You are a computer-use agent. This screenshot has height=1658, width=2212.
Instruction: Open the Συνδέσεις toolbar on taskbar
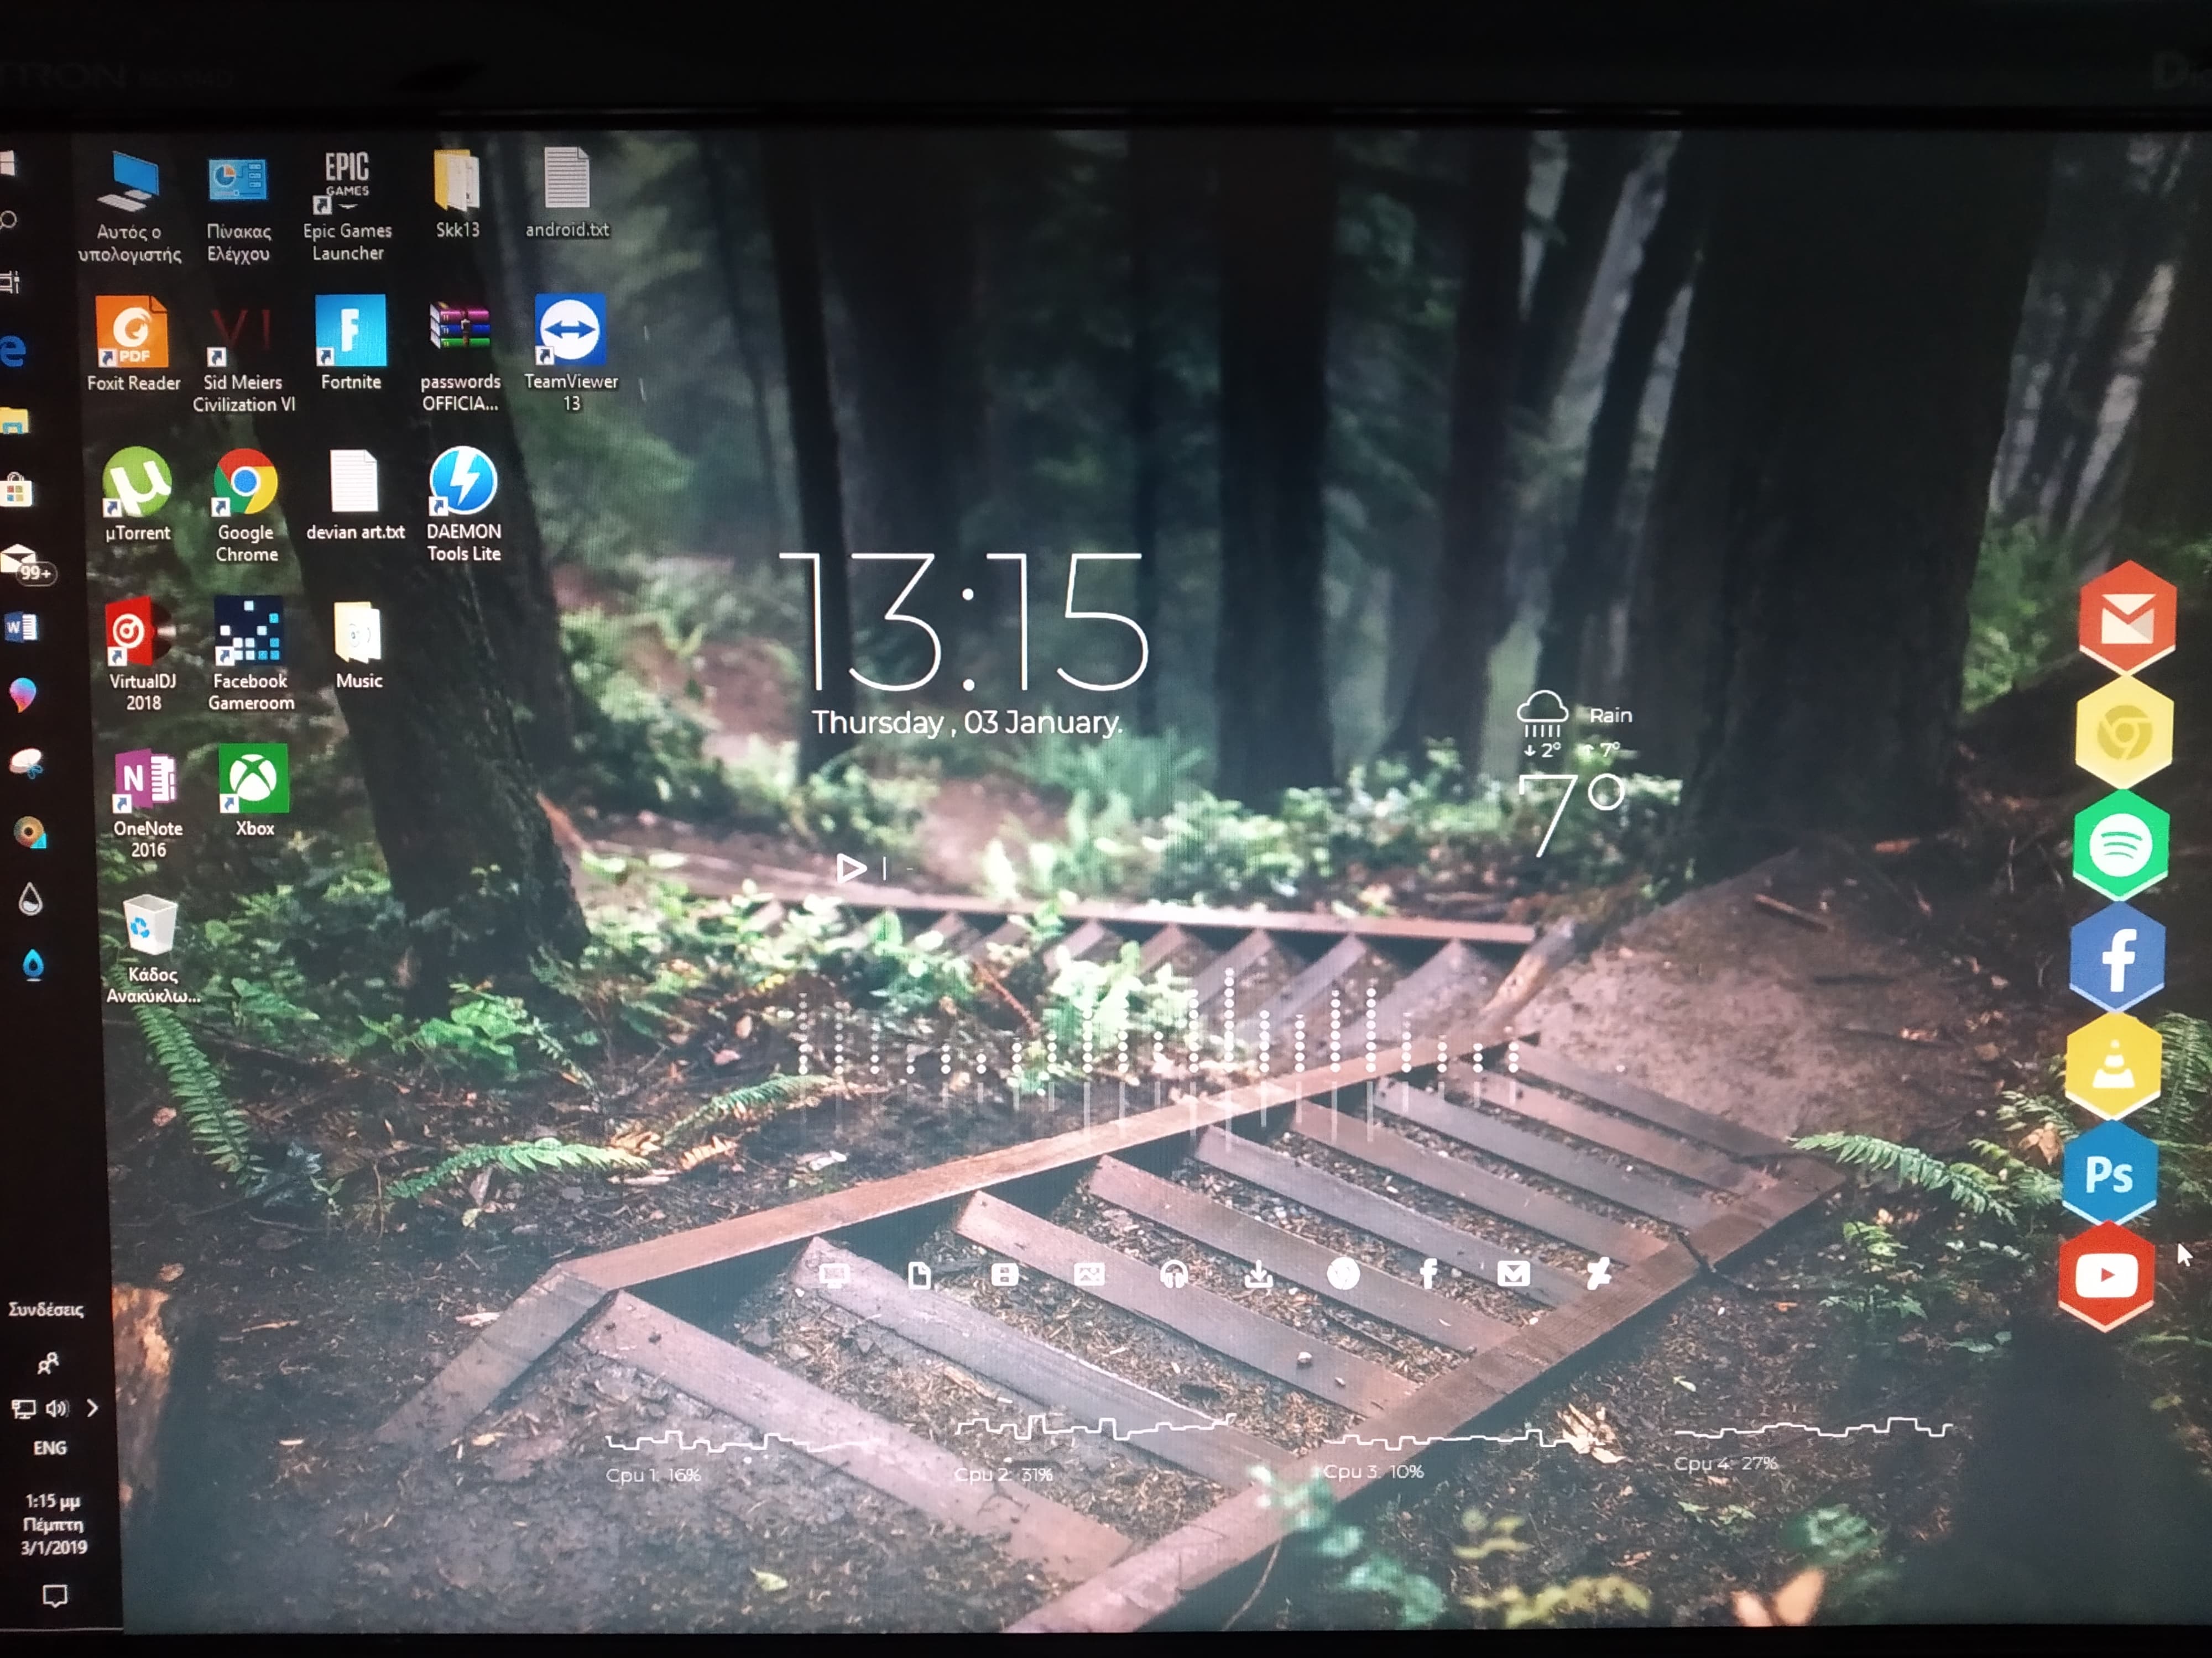click(46, 1309)
